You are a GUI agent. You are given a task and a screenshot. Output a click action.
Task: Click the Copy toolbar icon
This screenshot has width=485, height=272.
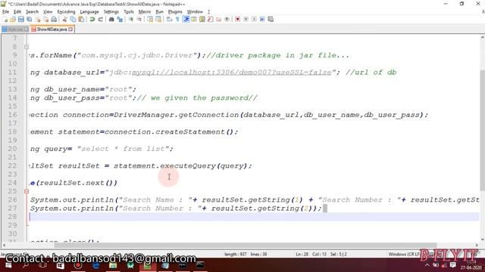click(73, 20)
